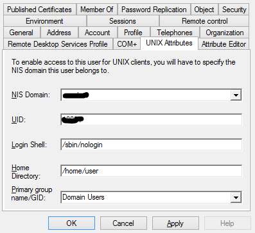Click the Primary group name/GID label
Viewport: 255px width, 233px height.
pos(31,193)
